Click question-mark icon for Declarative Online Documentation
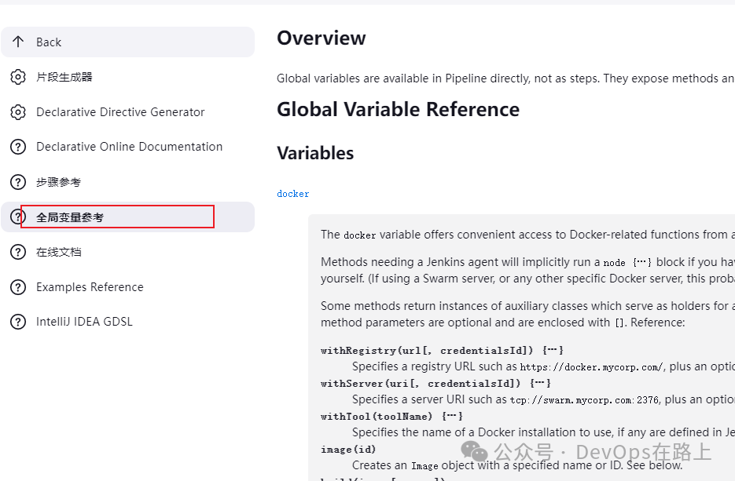Image resolution: width=735 pixels, height=481 pixels. 18,147
